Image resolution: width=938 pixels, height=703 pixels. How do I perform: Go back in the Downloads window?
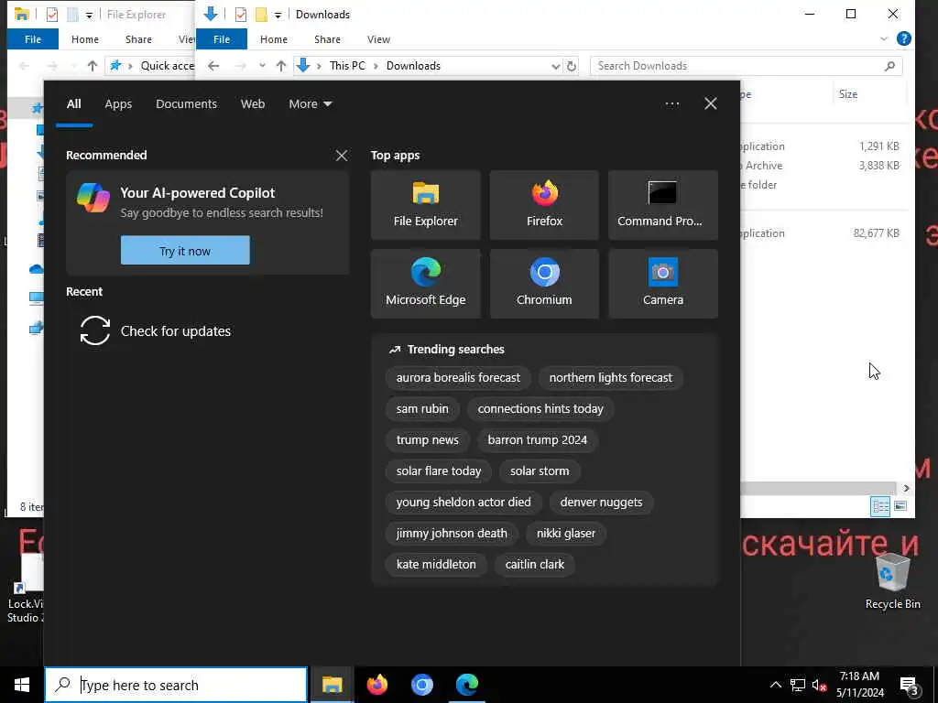213,66
